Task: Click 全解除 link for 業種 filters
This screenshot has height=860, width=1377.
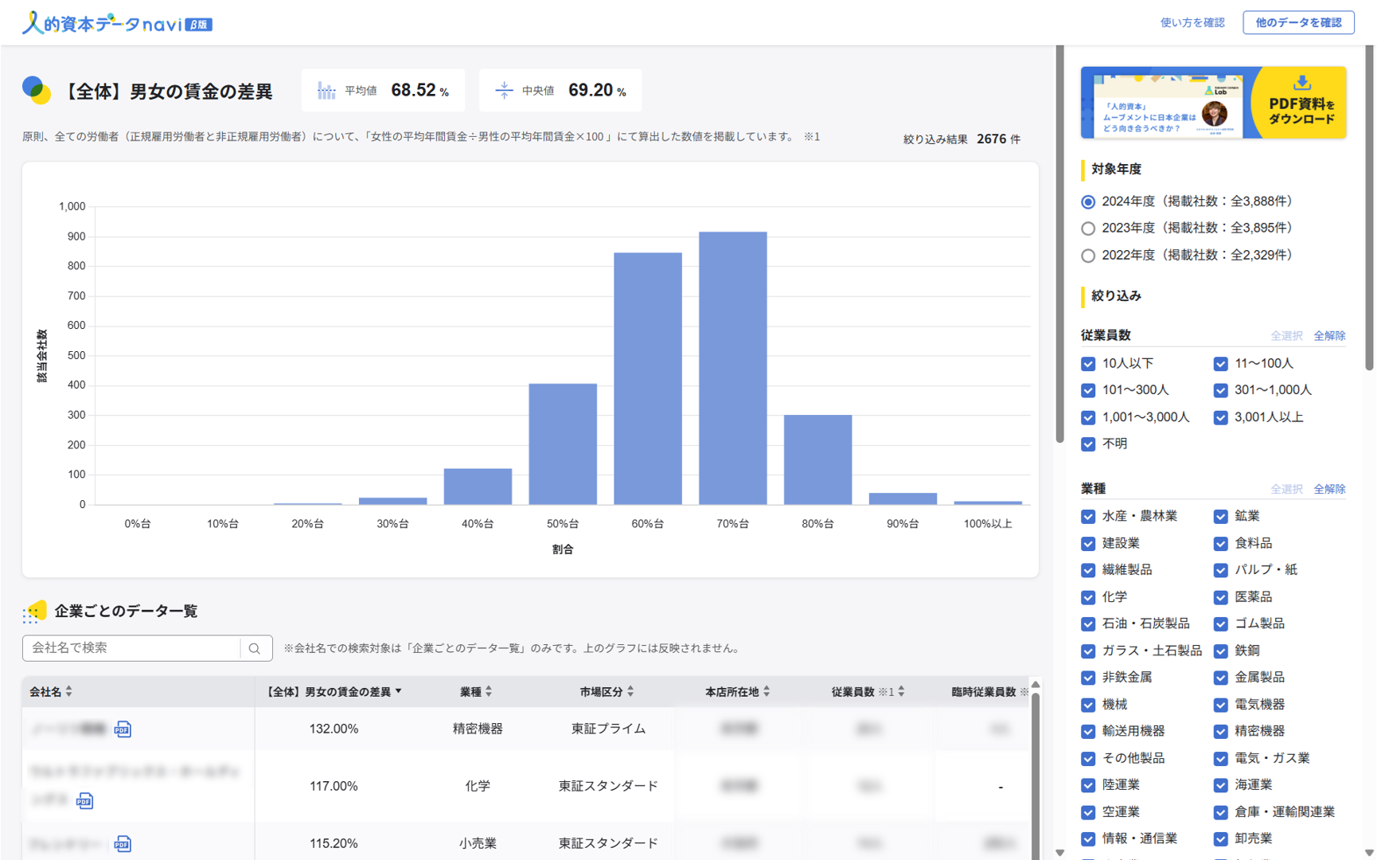Action: tap(1329, 488)
